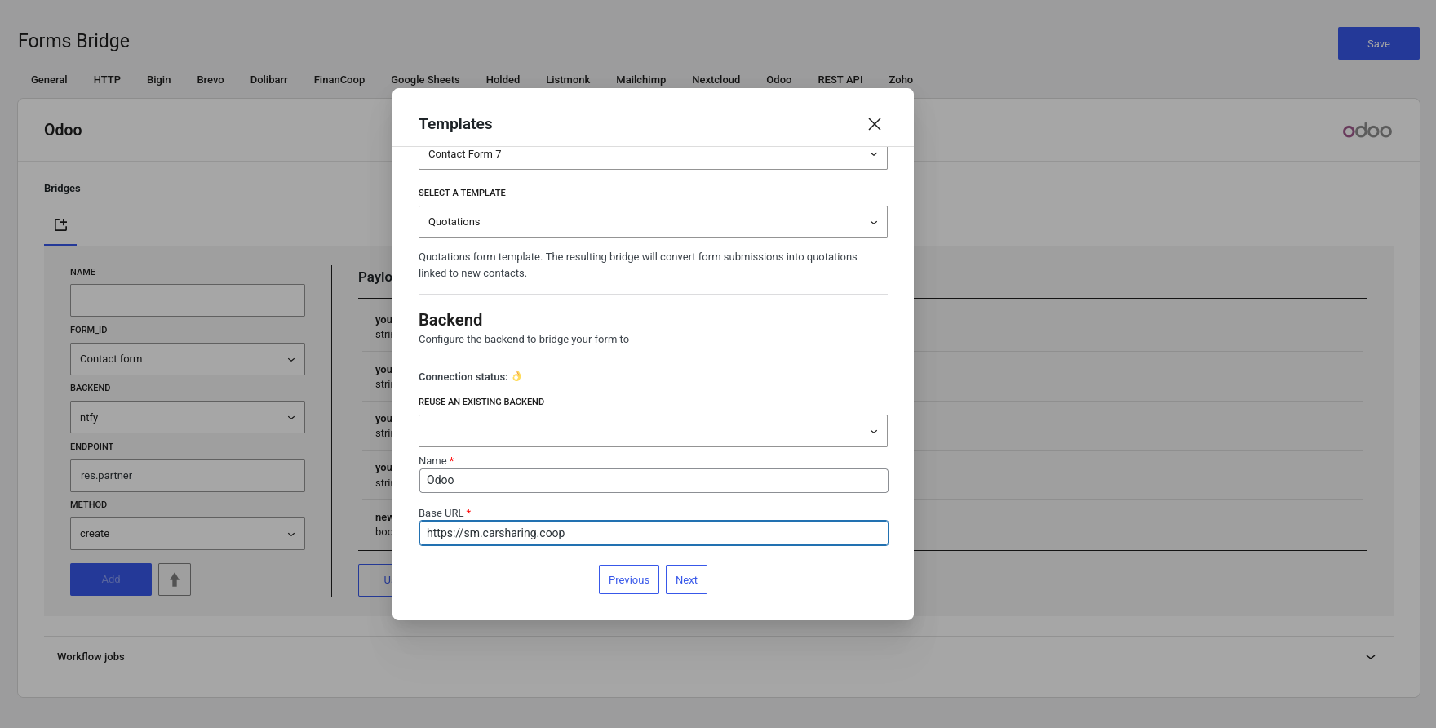Click the Add bridge button

click(111, 579)
